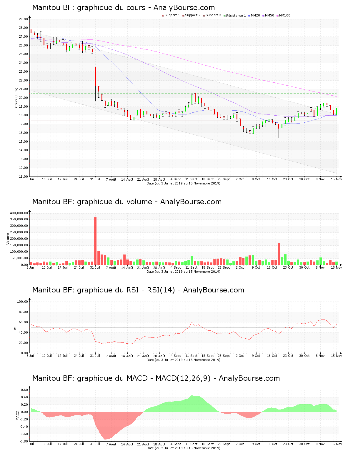Viewport: 353px width, 456px height.
Task: Click the 25.00 price axis value
Action: click(23, 54)
